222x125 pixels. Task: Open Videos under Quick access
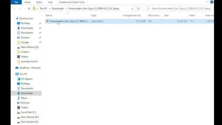coord(25,57)
